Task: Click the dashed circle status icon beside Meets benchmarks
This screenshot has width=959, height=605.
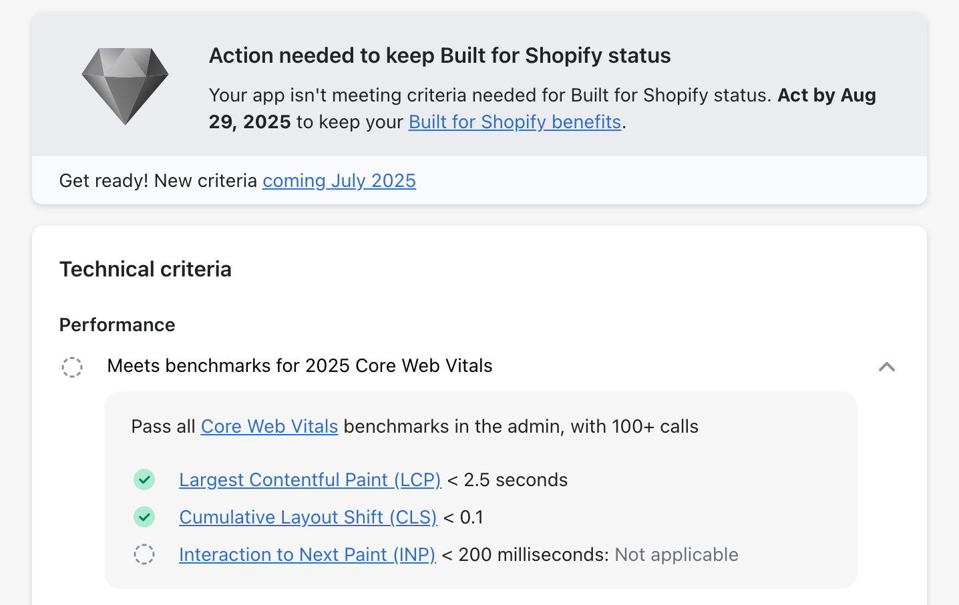Action: tap(72, 367)
